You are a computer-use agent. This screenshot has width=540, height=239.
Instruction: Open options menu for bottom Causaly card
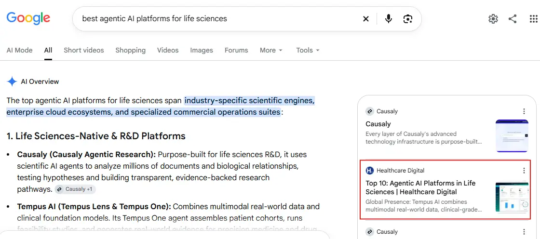pyautogui.click(x=524, y=232)
